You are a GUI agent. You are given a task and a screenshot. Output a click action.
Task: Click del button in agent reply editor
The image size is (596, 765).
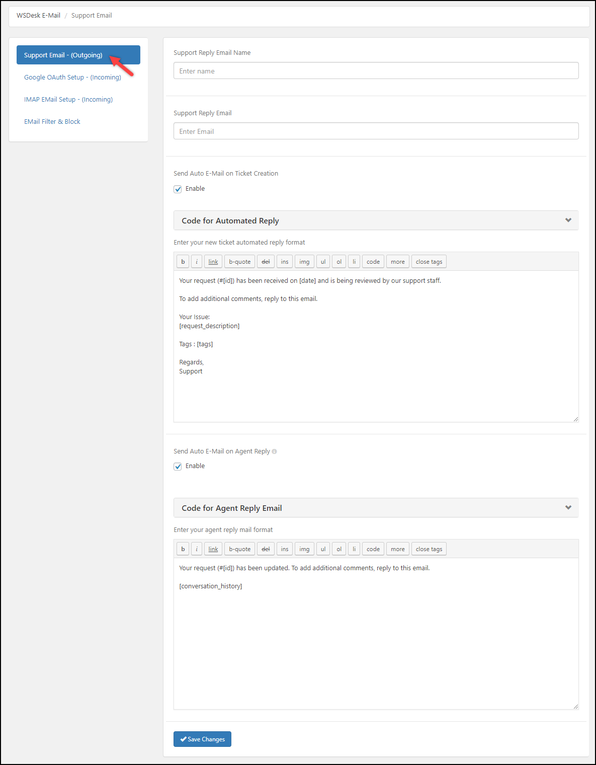point(266,549)
